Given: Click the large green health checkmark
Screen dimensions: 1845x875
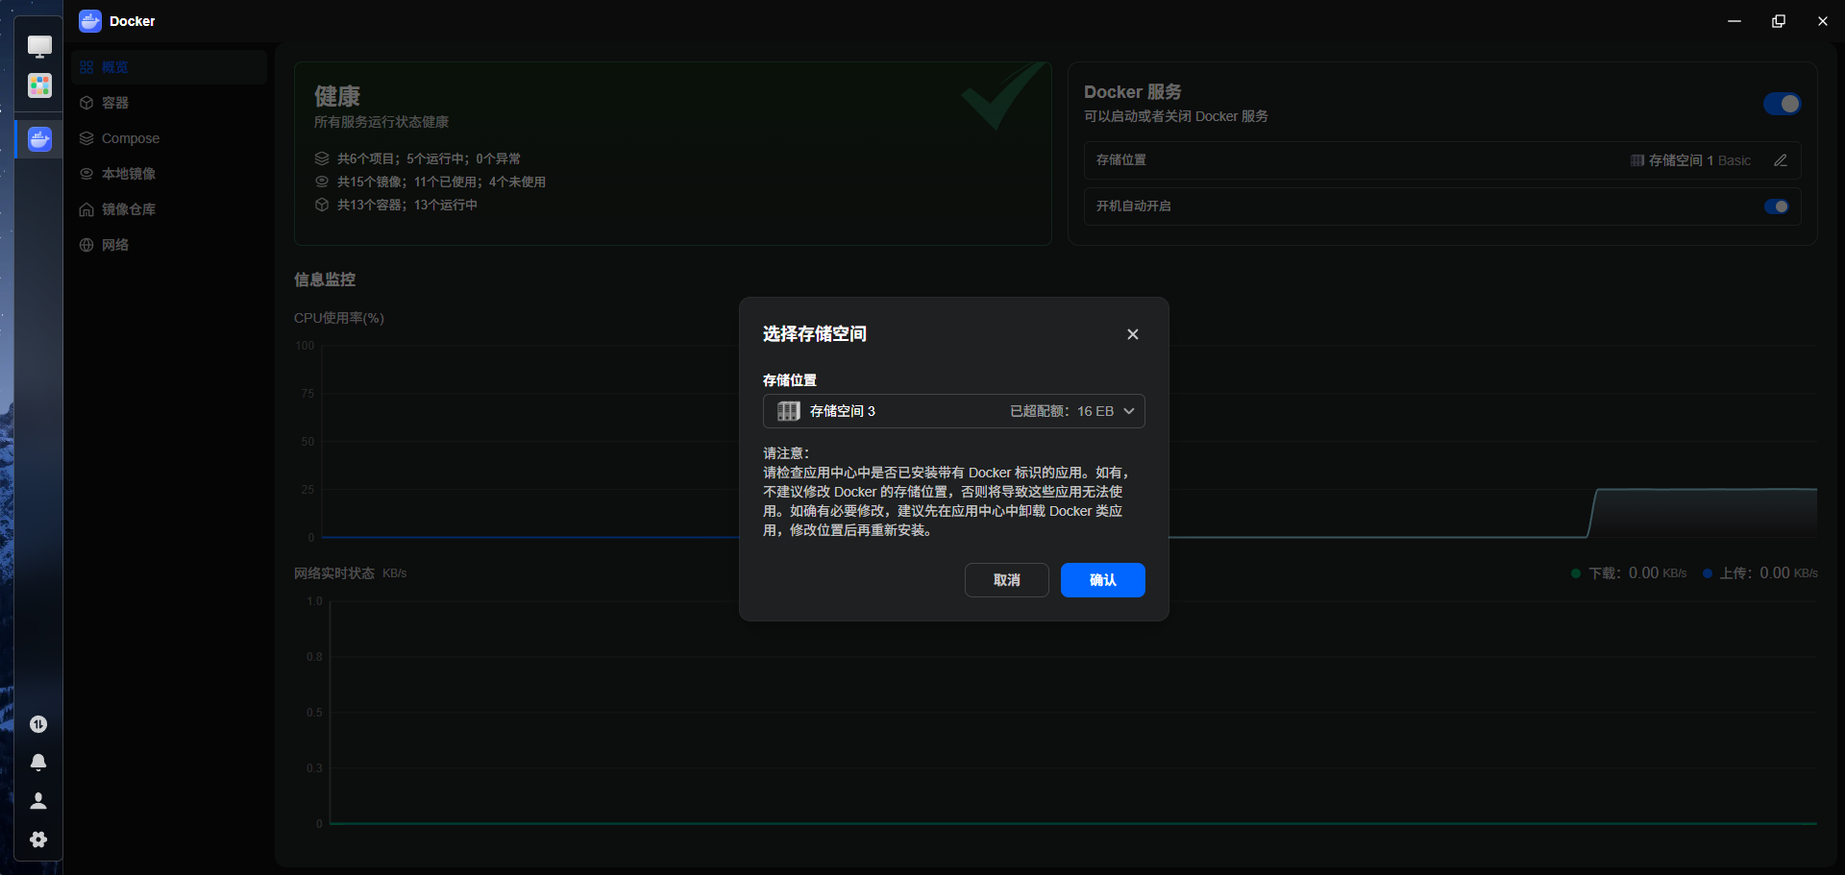Looking at the screenshot, I should click(x=1003, y=95).
